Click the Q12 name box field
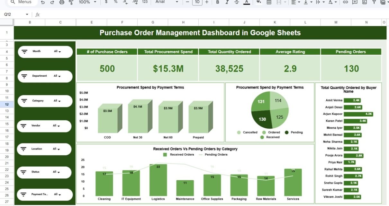The height and width of the screenshot is (206, 389). pyautogui.click(x=13, y=14)
